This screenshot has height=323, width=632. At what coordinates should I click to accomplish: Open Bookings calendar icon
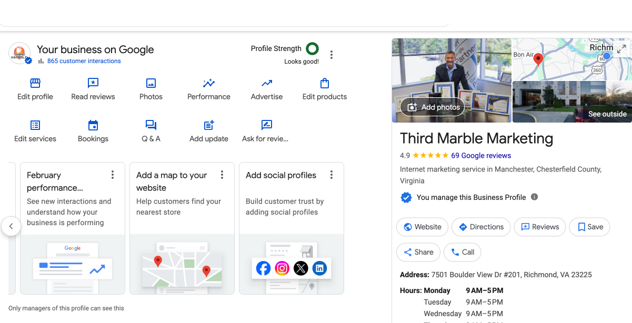pyautogui.click(x=93, y=125)
